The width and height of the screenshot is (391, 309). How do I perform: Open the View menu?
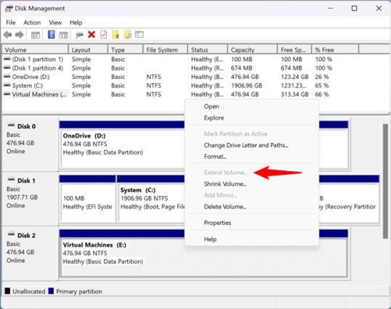[55, 22]
